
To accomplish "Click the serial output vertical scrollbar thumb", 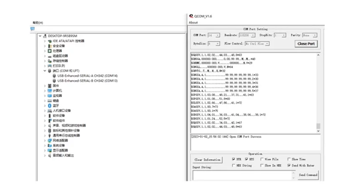I will (x=318, y=126).
